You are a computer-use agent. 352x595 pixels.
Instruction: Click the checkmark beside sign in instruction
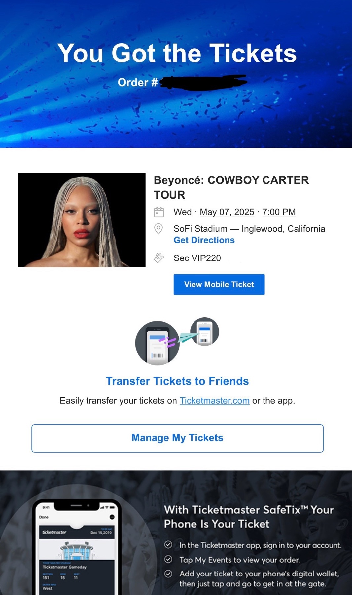pyautogui.click(x=168, y=545)
